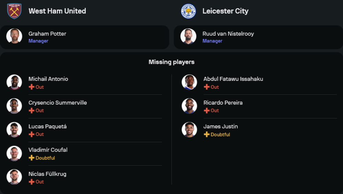Click the West Ham United crest icon

(x=14, y=11)
